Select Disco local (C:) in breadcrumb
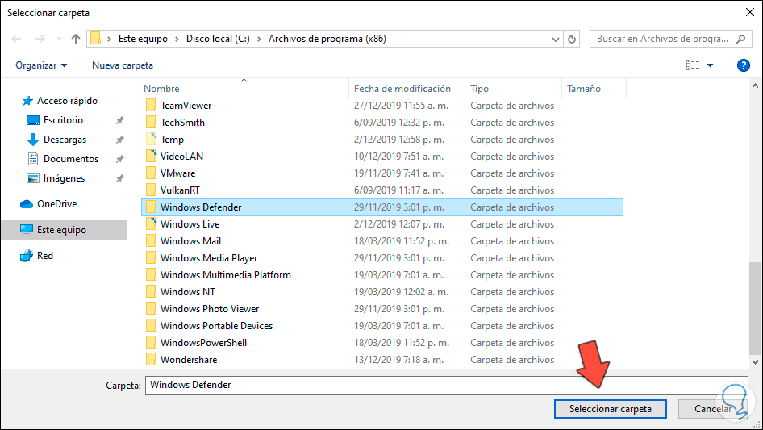Screen dimensions: 763x430 point(218,39)
